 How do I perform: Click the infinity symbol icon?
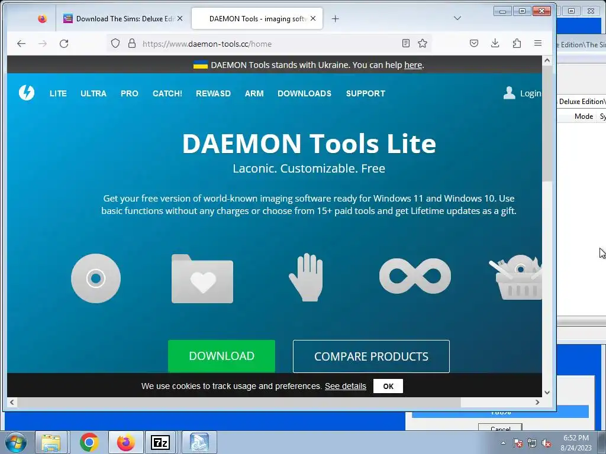(x=415, y=276)
